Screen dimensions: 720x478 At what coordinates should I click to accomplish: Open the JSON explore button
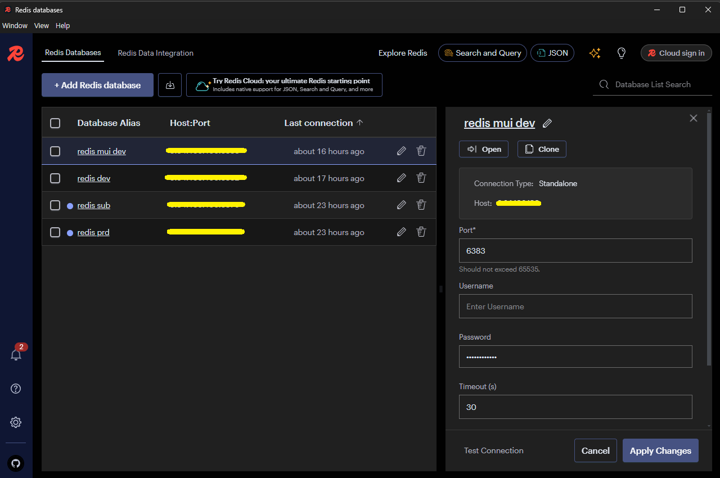tap(552, 53)
